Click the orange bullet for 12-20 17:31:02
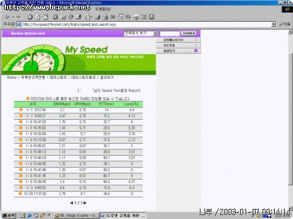 [20, 194]
